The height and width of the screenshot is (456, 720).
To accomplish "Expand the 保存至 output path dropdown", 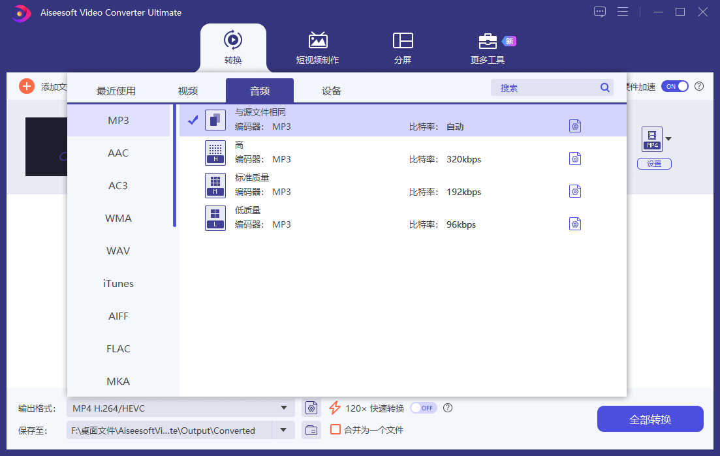I will [x=283, y=430].
